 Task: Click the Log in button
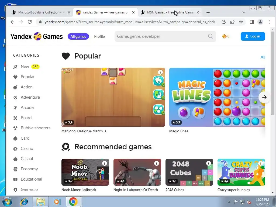point(253,36)
